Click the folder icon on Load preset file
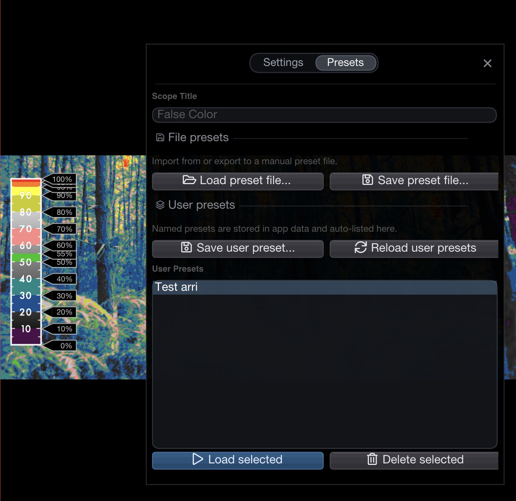The width and height of the screenshot is (516, 501). (189, 180)
